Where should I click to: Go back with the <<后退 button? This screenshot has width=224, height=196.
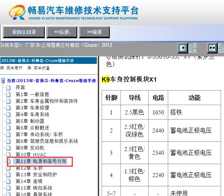pyautogui.click(x=62, y=32)
